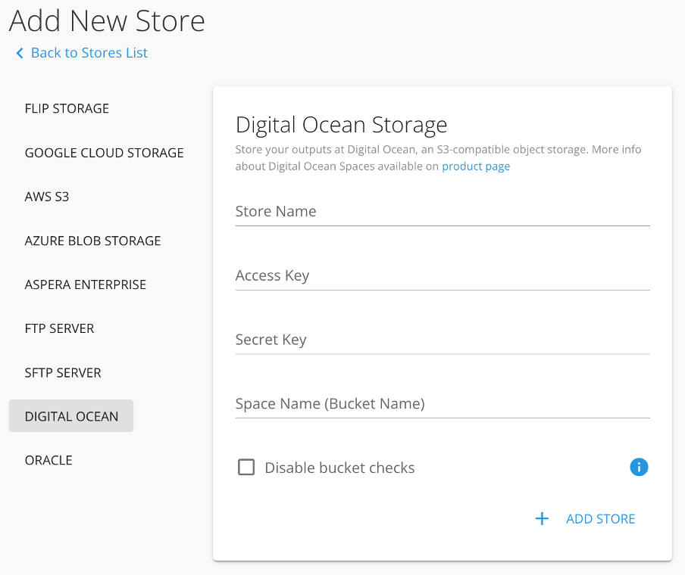Screen dimensions: 685x575
Task: Choose AWS S3 from the store list
Action: click(x=47, y=197)
